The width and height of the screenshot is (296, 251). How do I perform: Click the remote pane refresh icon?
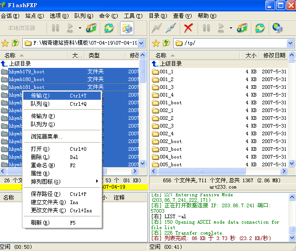[x=260, y=28]
